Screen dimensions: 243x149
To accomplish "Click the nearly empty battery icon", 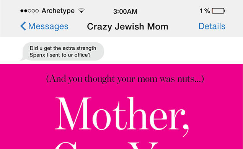I will point(219,11).
